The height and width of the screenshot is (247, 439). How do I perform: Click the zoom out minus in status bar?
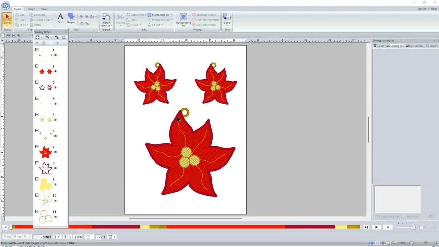click(x=411, y=243)
